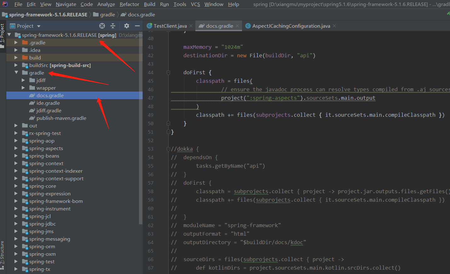Open the VCS menu
The height and width of the screenshot is (274, 450).
[x=195, y=4]
